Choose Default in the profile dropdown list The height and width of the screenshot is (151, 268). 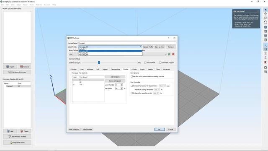click(110, 49)
